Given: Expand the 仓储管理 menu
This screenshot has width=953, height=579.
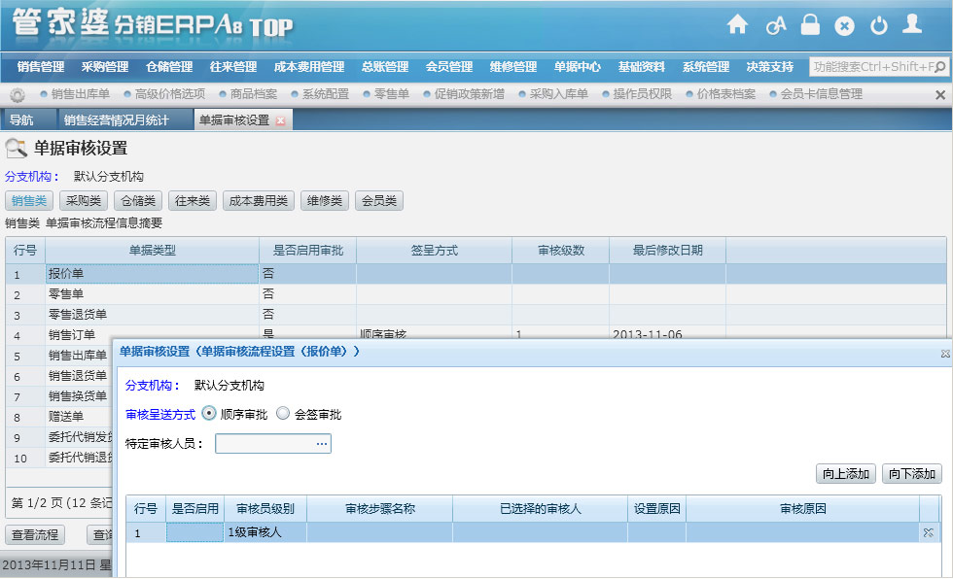Looking at the screenshot, I should [169, 67].
